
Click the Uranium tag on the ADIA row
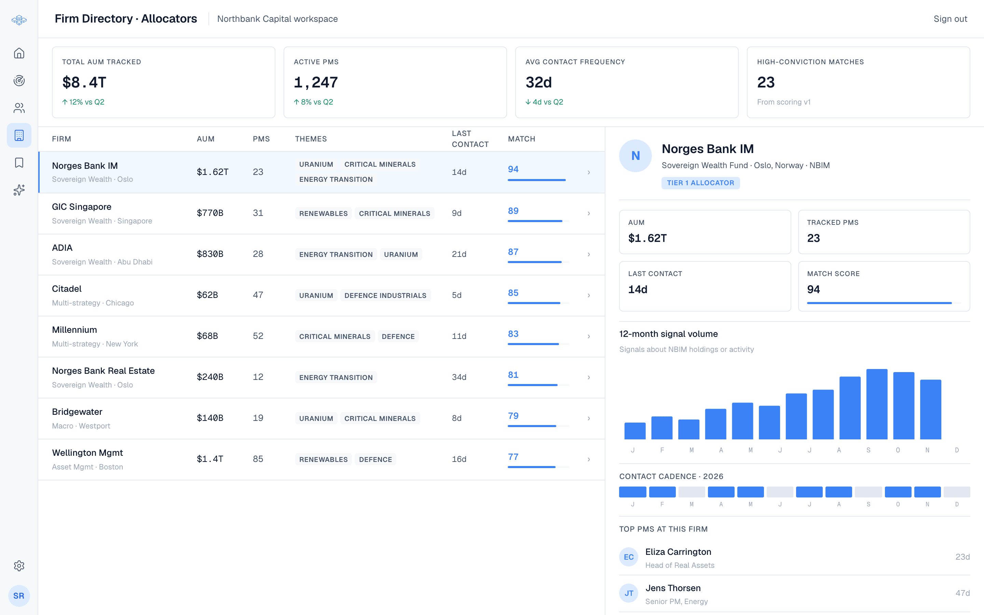pyautogui.click(x=401, y=255)
